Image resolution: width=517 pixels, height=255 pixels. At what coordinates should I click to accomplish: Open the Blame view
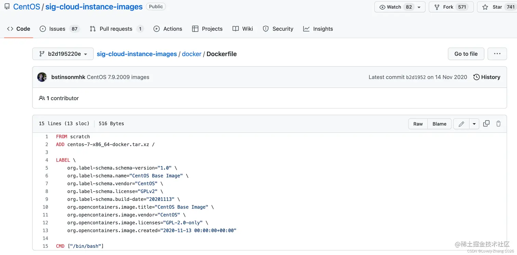(x=439, y=124)
